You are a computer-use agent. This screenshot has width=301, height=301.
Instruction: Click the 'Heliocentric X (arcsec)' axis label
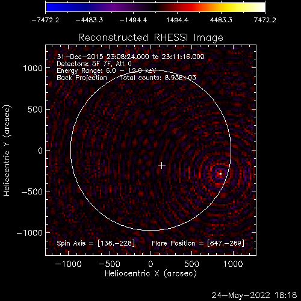tap(150, 273)
